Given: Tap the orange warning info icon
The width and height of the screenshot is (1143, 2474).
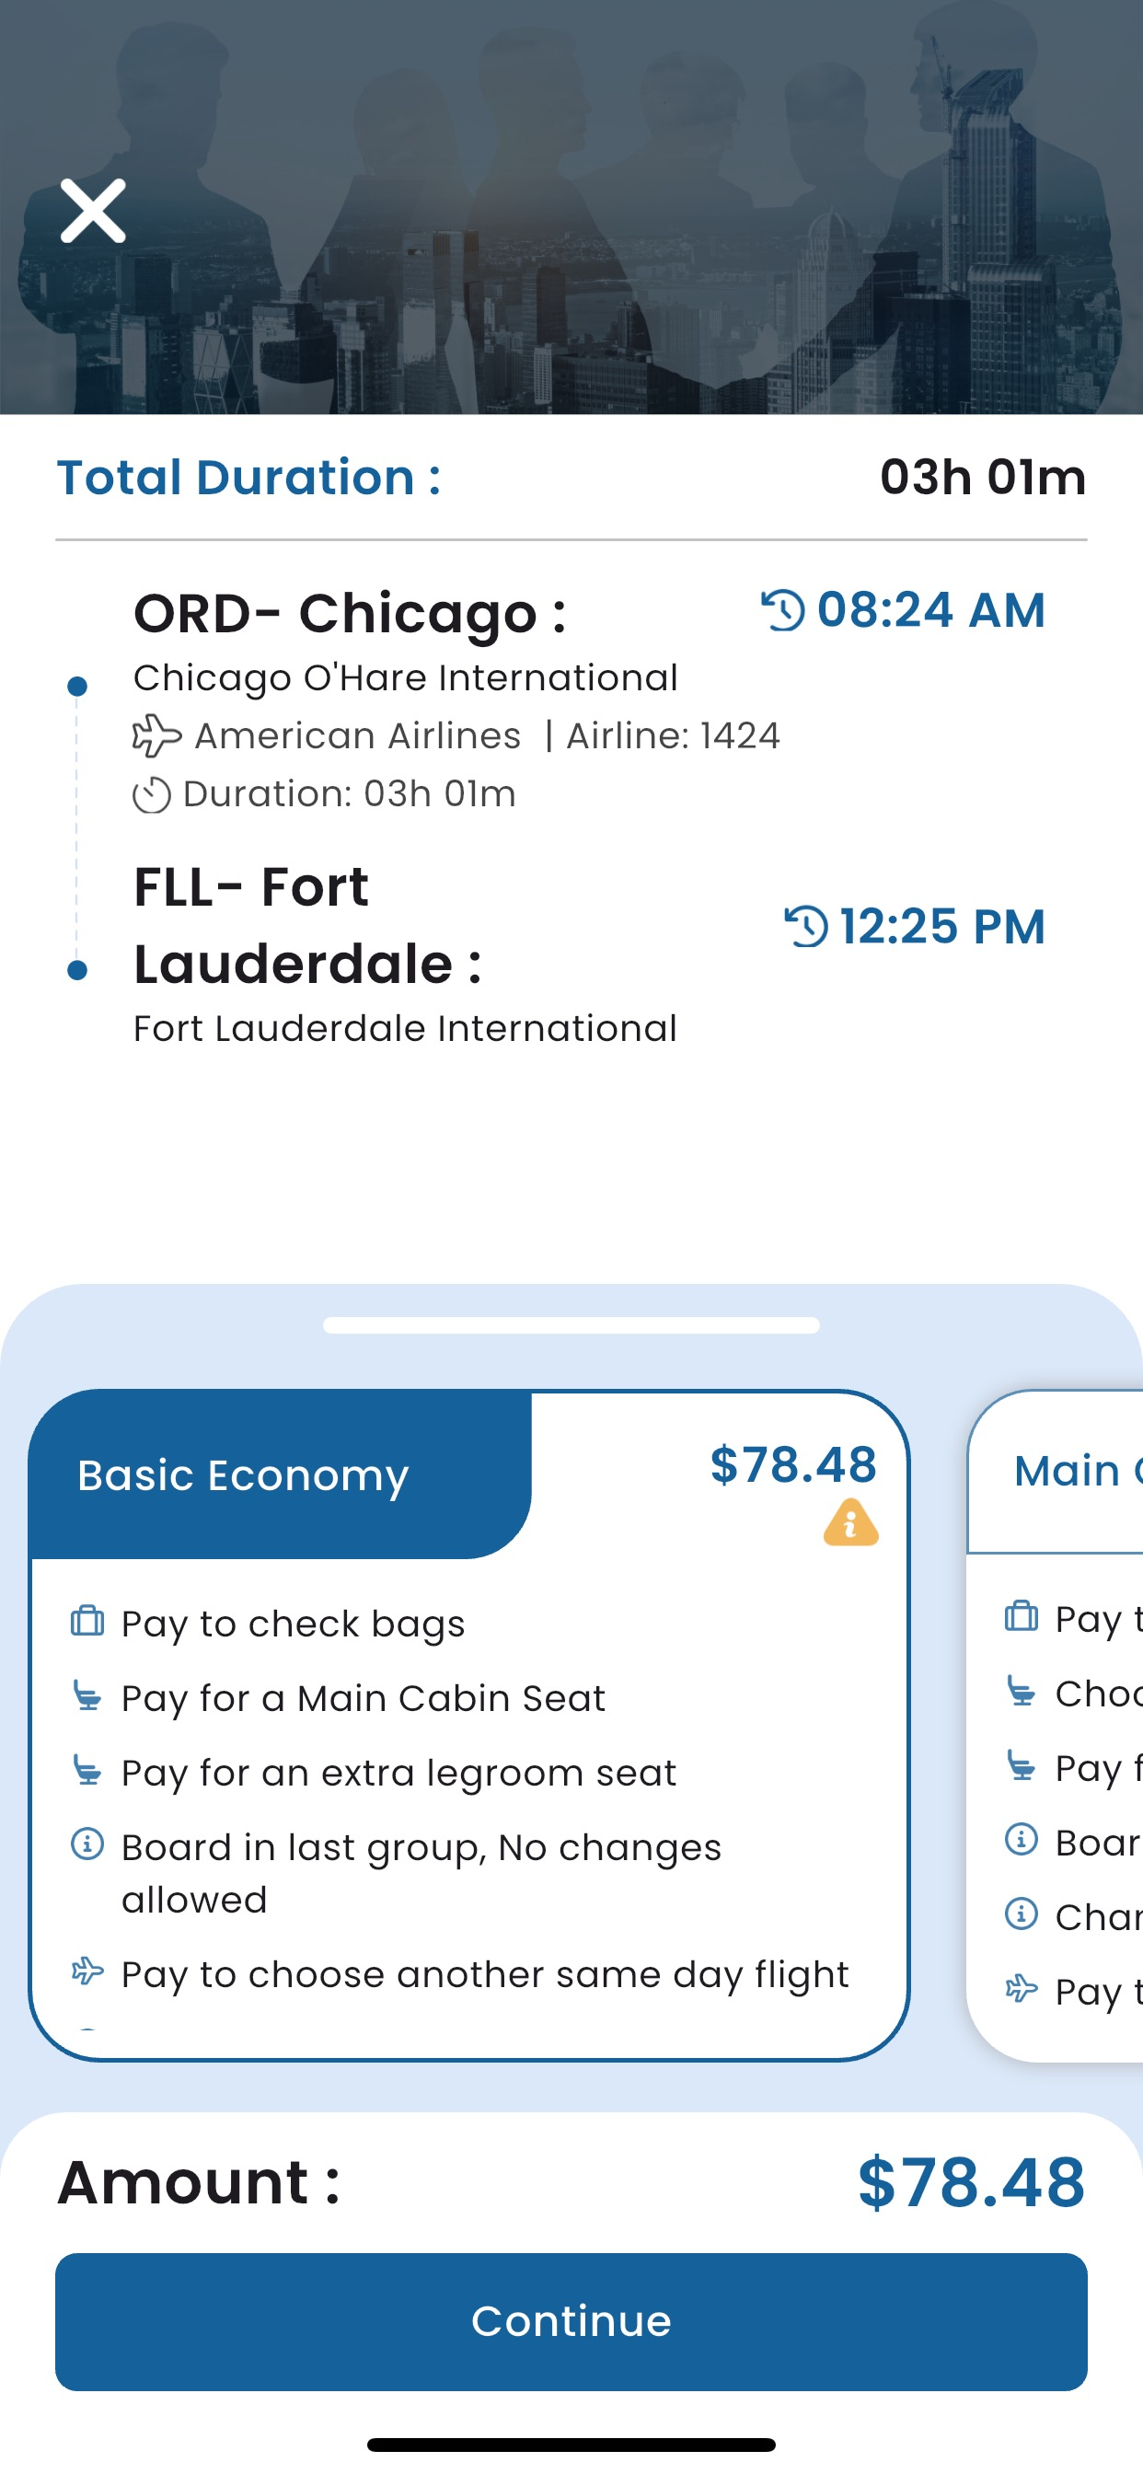Looking at the screenshot, I should tap(851, 1522).
